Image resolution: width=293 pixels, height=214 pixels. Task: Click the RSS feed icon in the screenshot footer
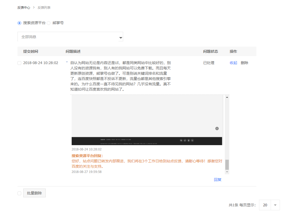coord(192,140)
